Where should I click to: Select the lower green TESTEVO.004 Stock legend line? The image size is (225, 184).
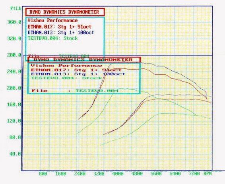click(x=66, y=78)
